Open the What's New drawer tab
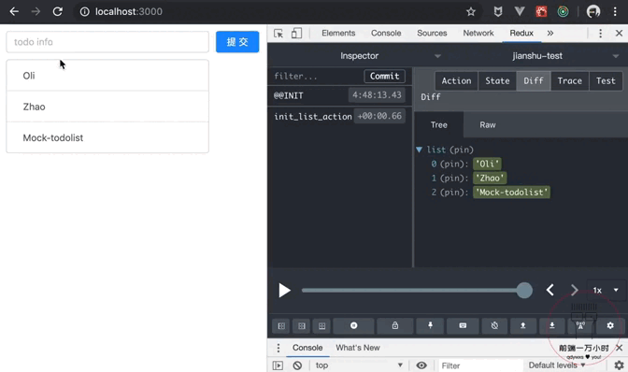This screenshot has width=628, height=372. pos(358,348)
